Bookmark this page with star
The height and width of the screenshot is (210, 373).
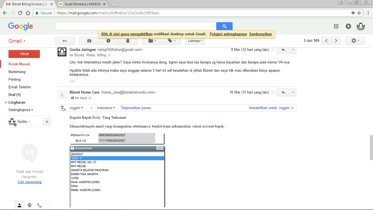point(359,13)
